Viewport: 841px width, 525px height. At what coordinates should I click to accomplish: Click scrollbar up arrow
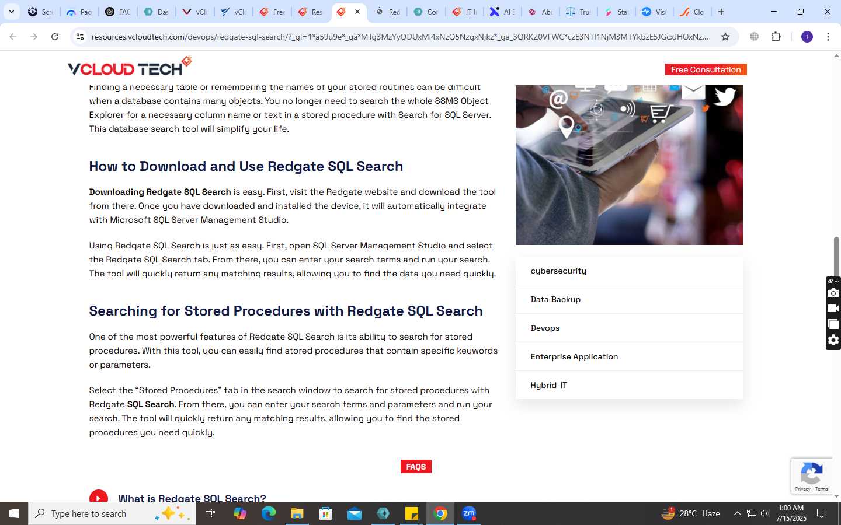836,56
